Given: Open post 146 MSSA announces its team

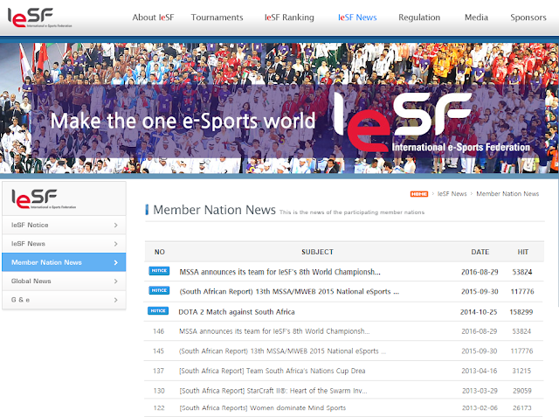Looking at the screenshot, I should coord(274,331).
